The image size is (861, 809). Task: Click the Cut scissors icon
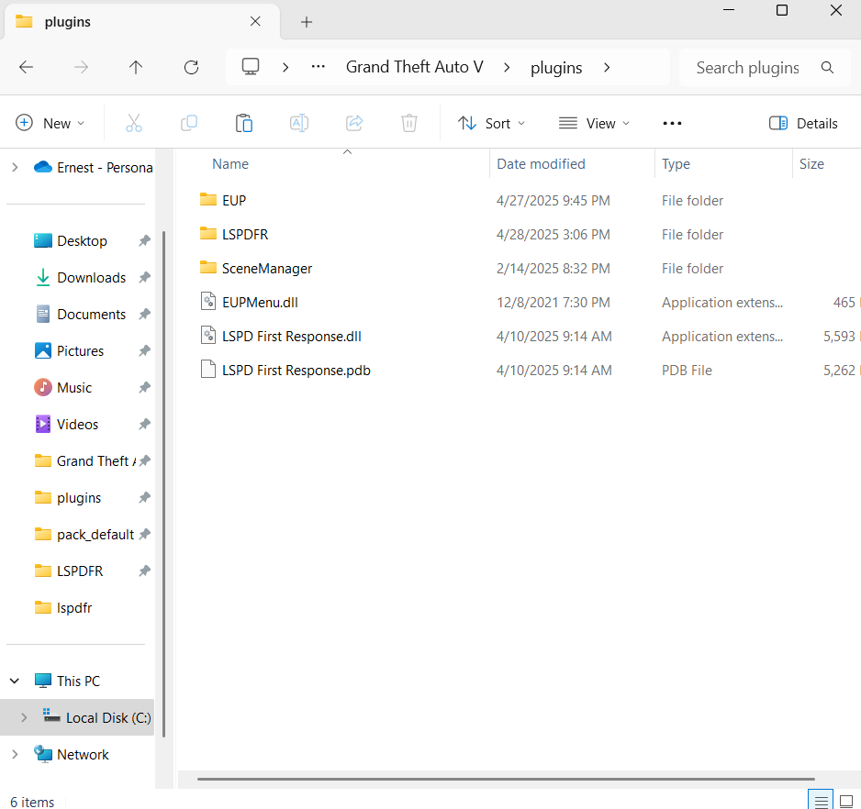[134, 123]
